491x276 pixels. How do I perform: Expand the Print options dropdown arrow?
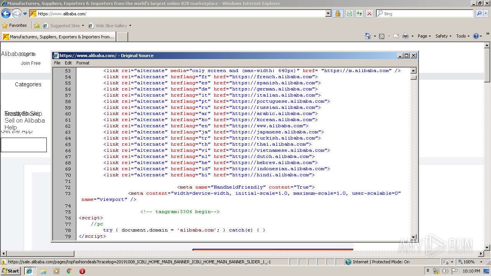click(x=412, y=36)
